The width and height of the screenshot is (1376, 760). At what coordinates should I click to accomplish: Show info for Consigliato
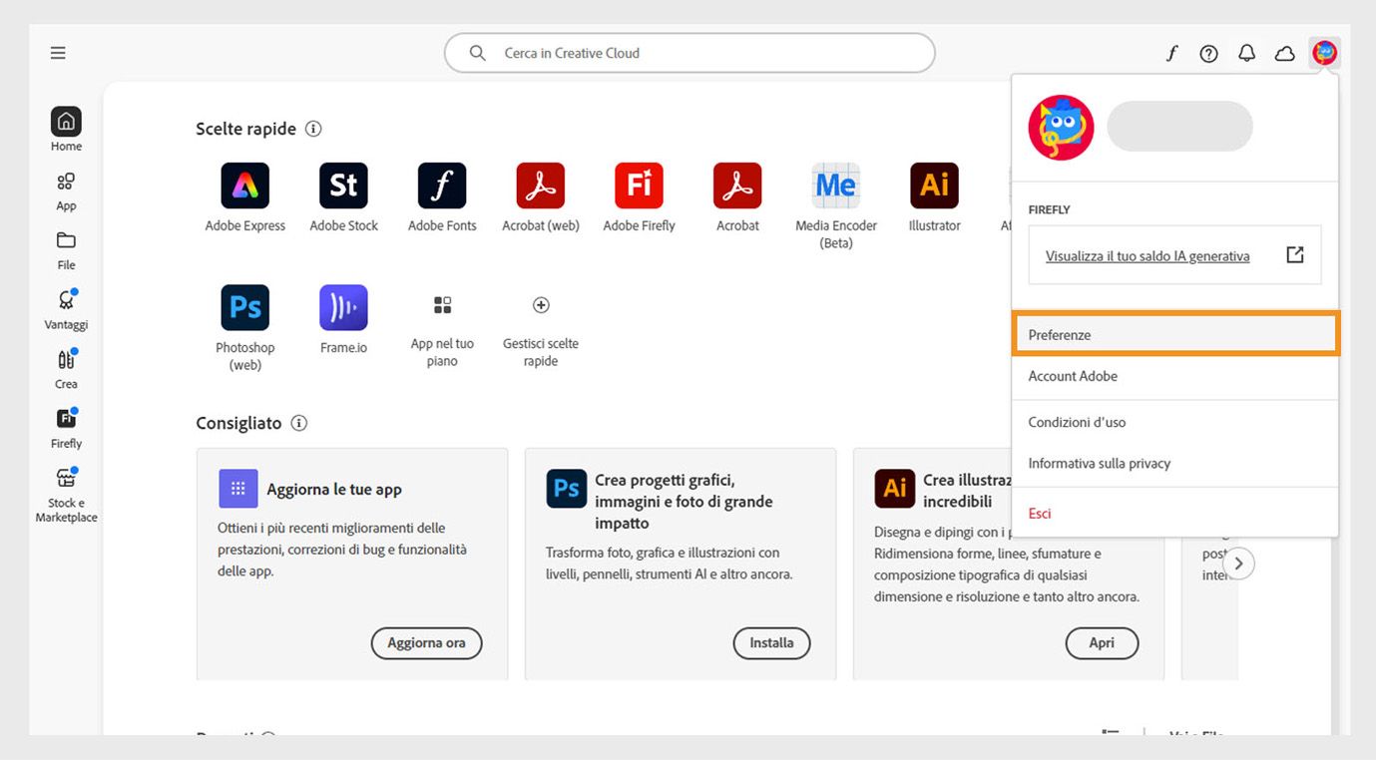[298, 423]
